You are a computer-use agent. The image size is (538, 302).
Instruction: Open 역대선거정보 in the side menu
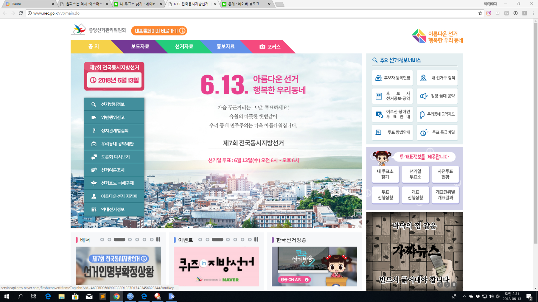pyautogui.click(x=114, y=209)
